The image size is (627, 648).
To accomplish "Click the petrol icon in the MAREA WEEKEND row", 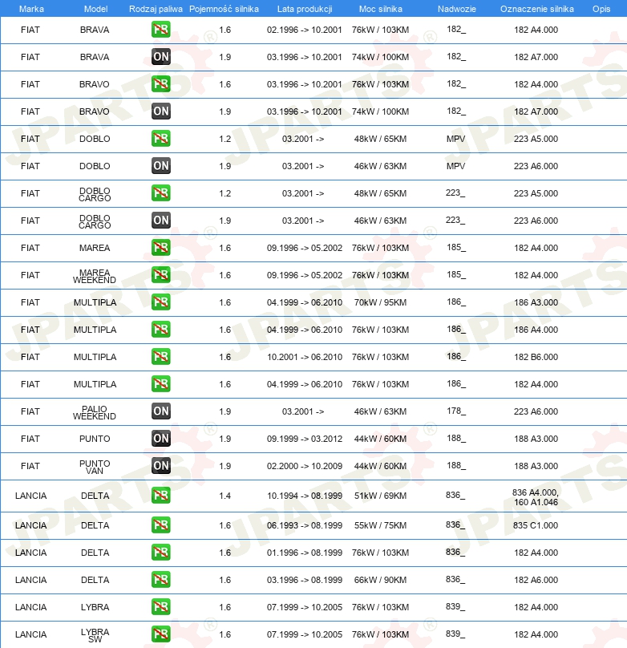I will pos(160,275).
